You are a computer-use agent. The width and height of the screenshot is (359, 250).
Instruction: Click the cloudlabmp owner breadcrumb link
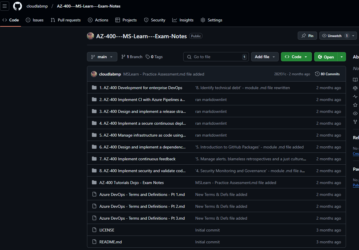tap(37, 6)
